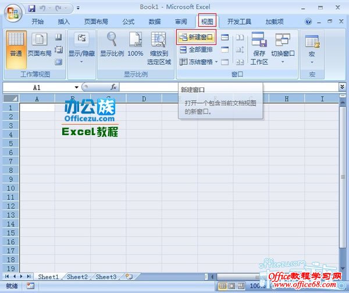Select Normal (普通) workbook view
Viewport: 349px width, 293px height.
click(x=16, y=45)
